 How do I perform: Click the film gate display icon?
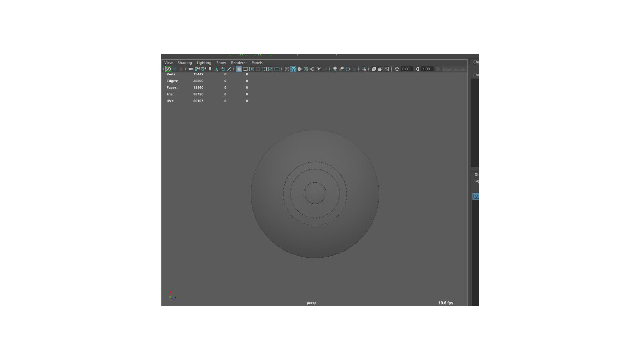[246, 69]
